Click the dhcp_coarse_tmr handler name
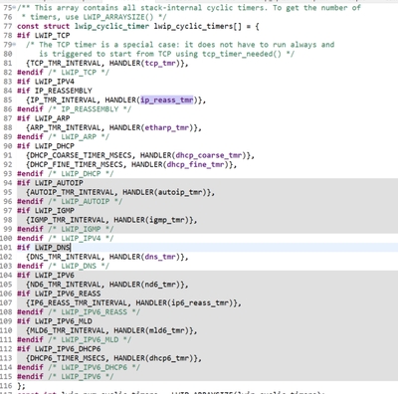398x394 pixels. click(209, 155)
